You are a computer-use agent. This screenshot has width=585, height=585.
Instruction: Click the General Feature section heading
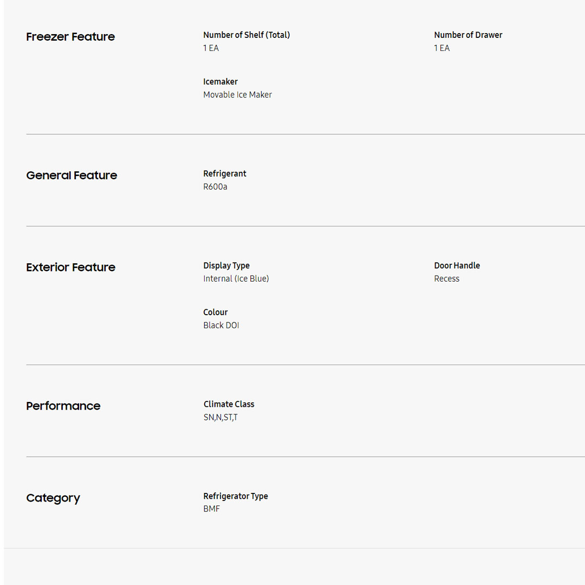[x=71, y=175]
